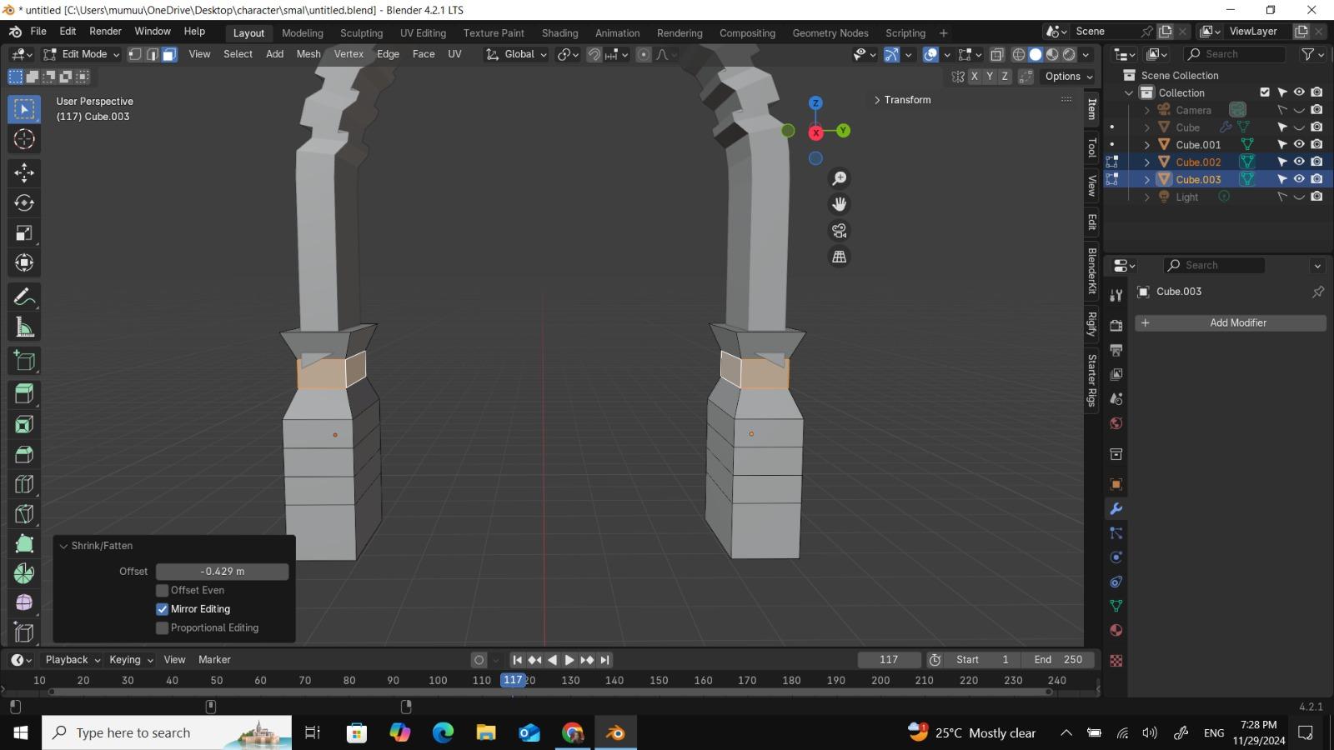Open the Render properties tab icon
This screenshot has width=1334, height=750.
click(x=1116, y=326)
